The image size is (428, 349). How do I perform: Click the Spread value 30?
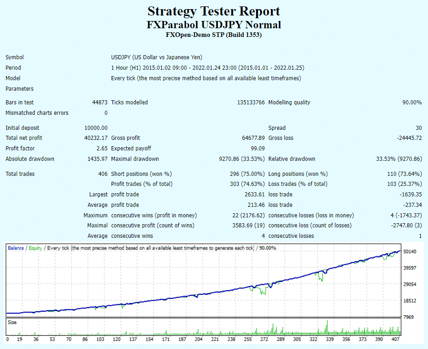420,128
